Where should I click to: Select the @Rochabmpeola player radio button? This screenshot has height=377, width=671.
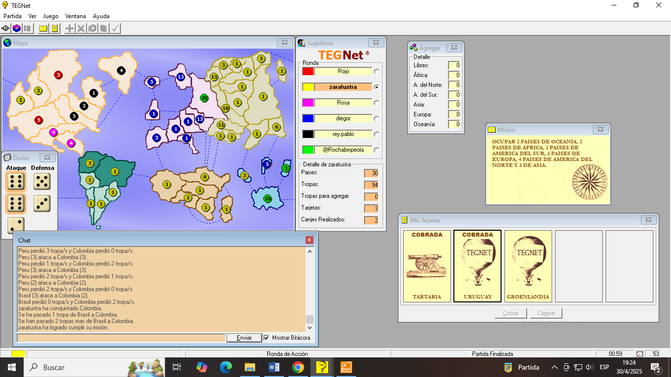[x=377, y=150]
